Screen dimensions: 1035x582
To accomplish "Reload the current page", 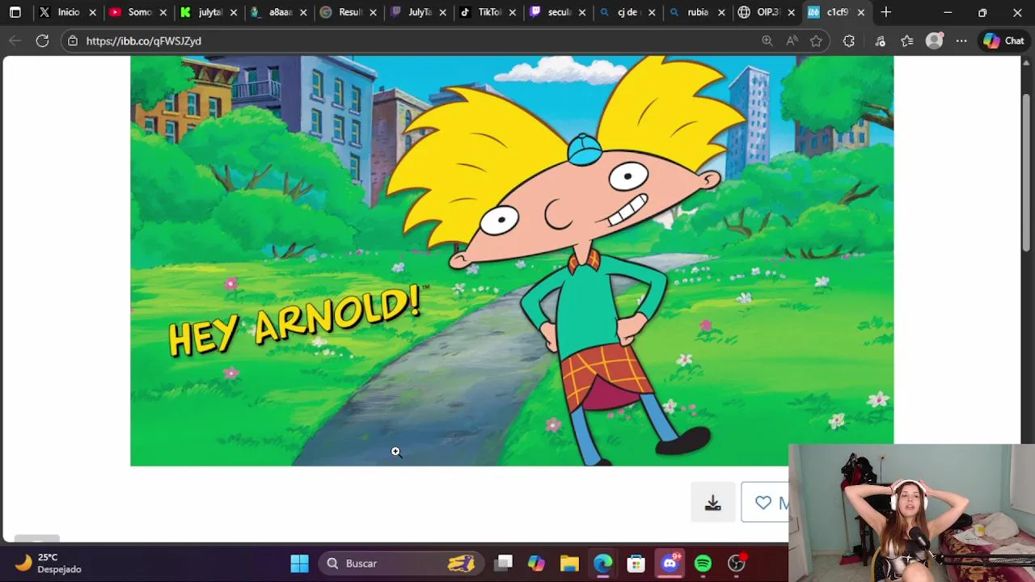I will [42, 40].
